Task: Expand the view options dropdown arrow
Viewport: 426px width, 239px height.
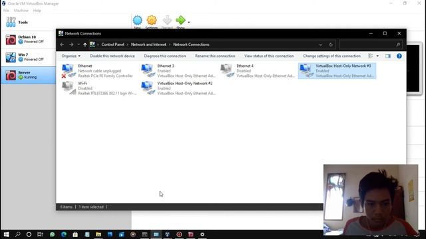Action: [x=377, y=56]
